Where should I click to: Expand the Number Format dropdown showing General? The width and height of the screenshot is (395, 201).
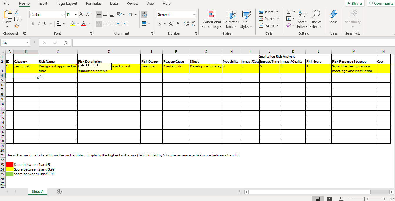click(x=194, y=14)
